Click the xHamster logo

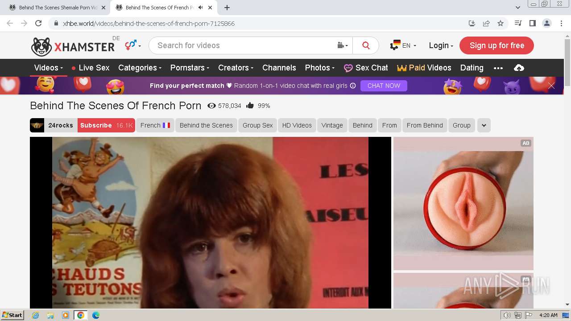coord(73,46)
